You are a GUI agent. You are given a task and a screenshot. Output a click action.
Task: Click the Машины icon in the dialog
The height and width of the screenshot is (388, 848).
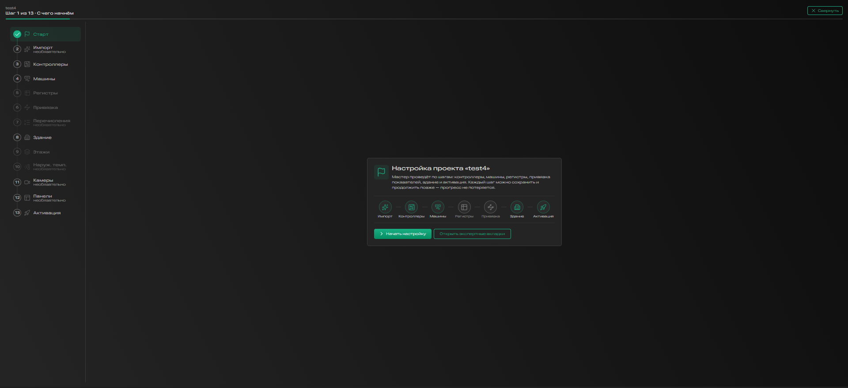(438, 207)
